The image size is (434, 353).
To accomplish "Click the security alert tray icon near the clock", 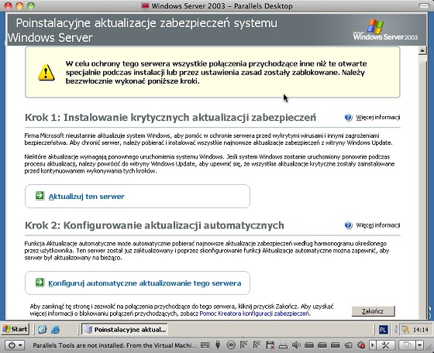I will (405, 330).
